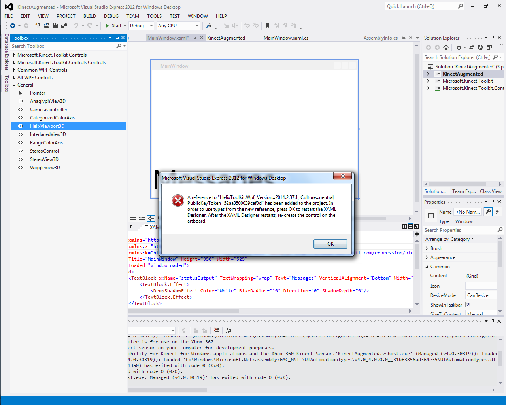506x405 pixels.
Task: Click the Events lightning bolt icon in Properties
Action: point(497,212)
